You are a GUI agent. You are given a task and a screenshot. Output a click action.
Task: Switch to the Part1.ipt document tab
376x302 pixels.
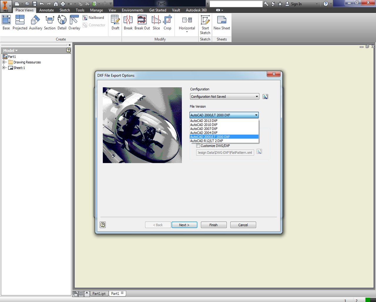click(99, 293)
